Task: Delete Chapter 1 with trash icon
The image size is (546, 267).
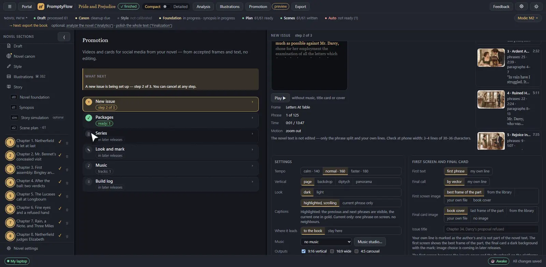Action: [67, 143]
